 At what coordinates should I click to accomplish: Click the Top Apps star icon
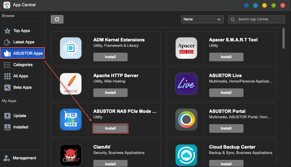(7, 31)
